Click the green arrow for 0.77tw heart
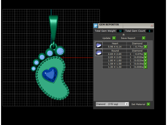This screenshot has height=125, width=167. pyautogui.click(x=146, y=47)
